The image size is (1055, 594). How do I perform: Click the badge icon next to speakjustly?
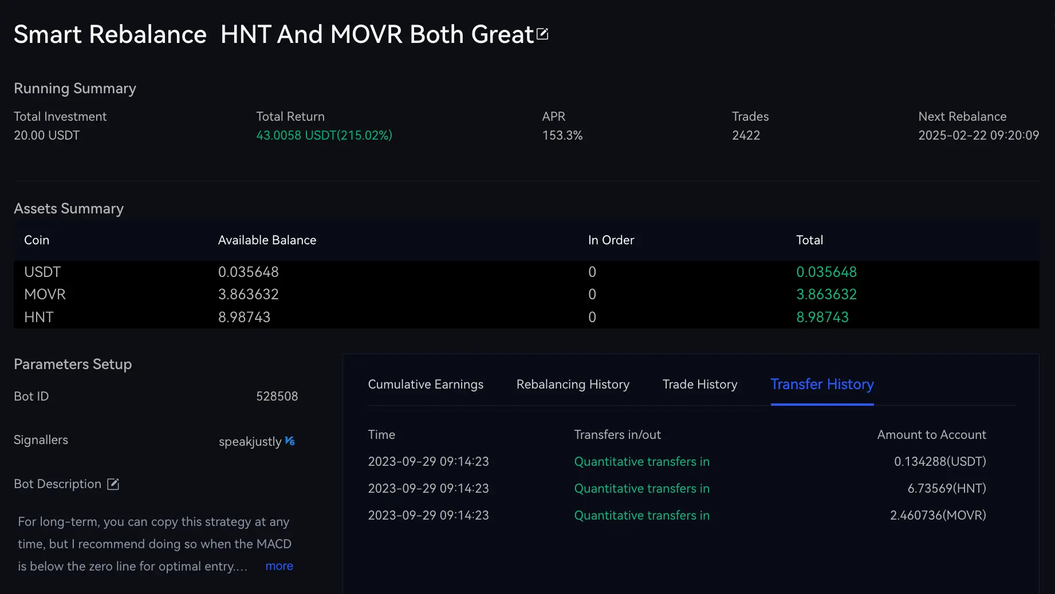[x=290, y=441]
